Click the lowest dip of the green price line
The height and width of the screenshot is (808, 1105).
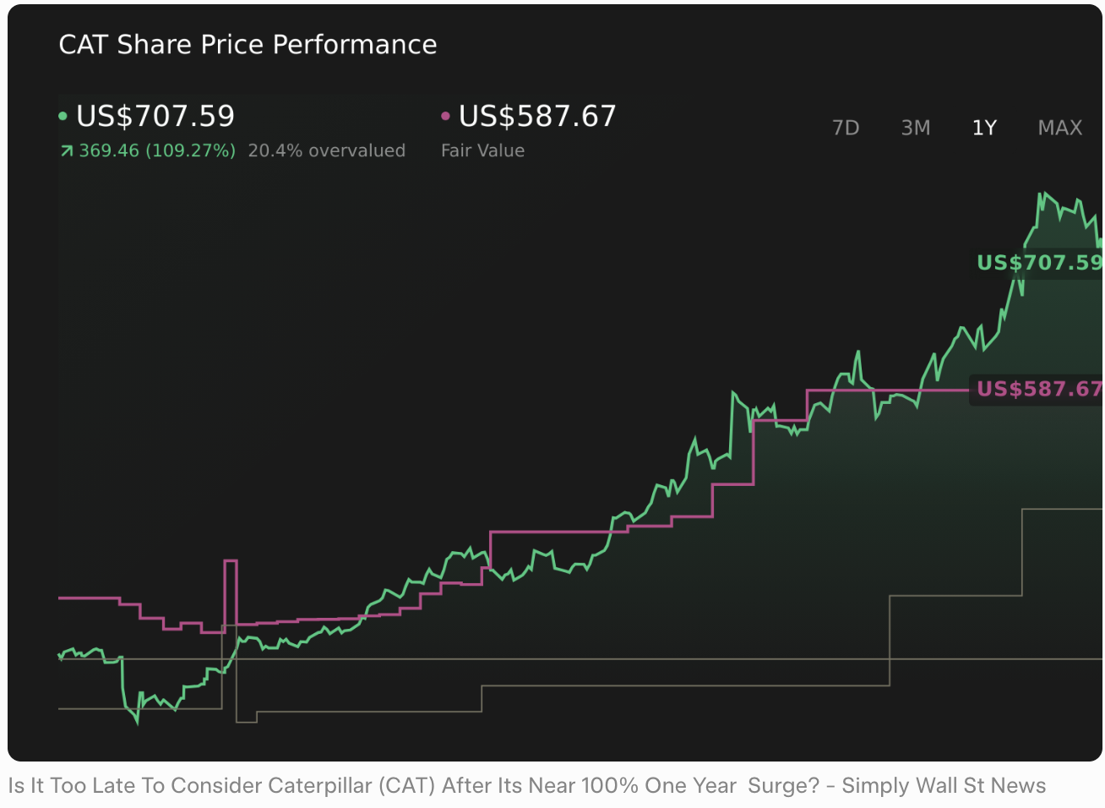click(x=137, y=723)
